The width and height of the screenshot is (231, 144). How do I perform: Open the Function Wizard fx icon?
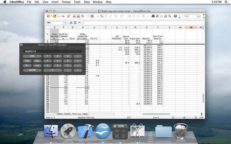71,23
